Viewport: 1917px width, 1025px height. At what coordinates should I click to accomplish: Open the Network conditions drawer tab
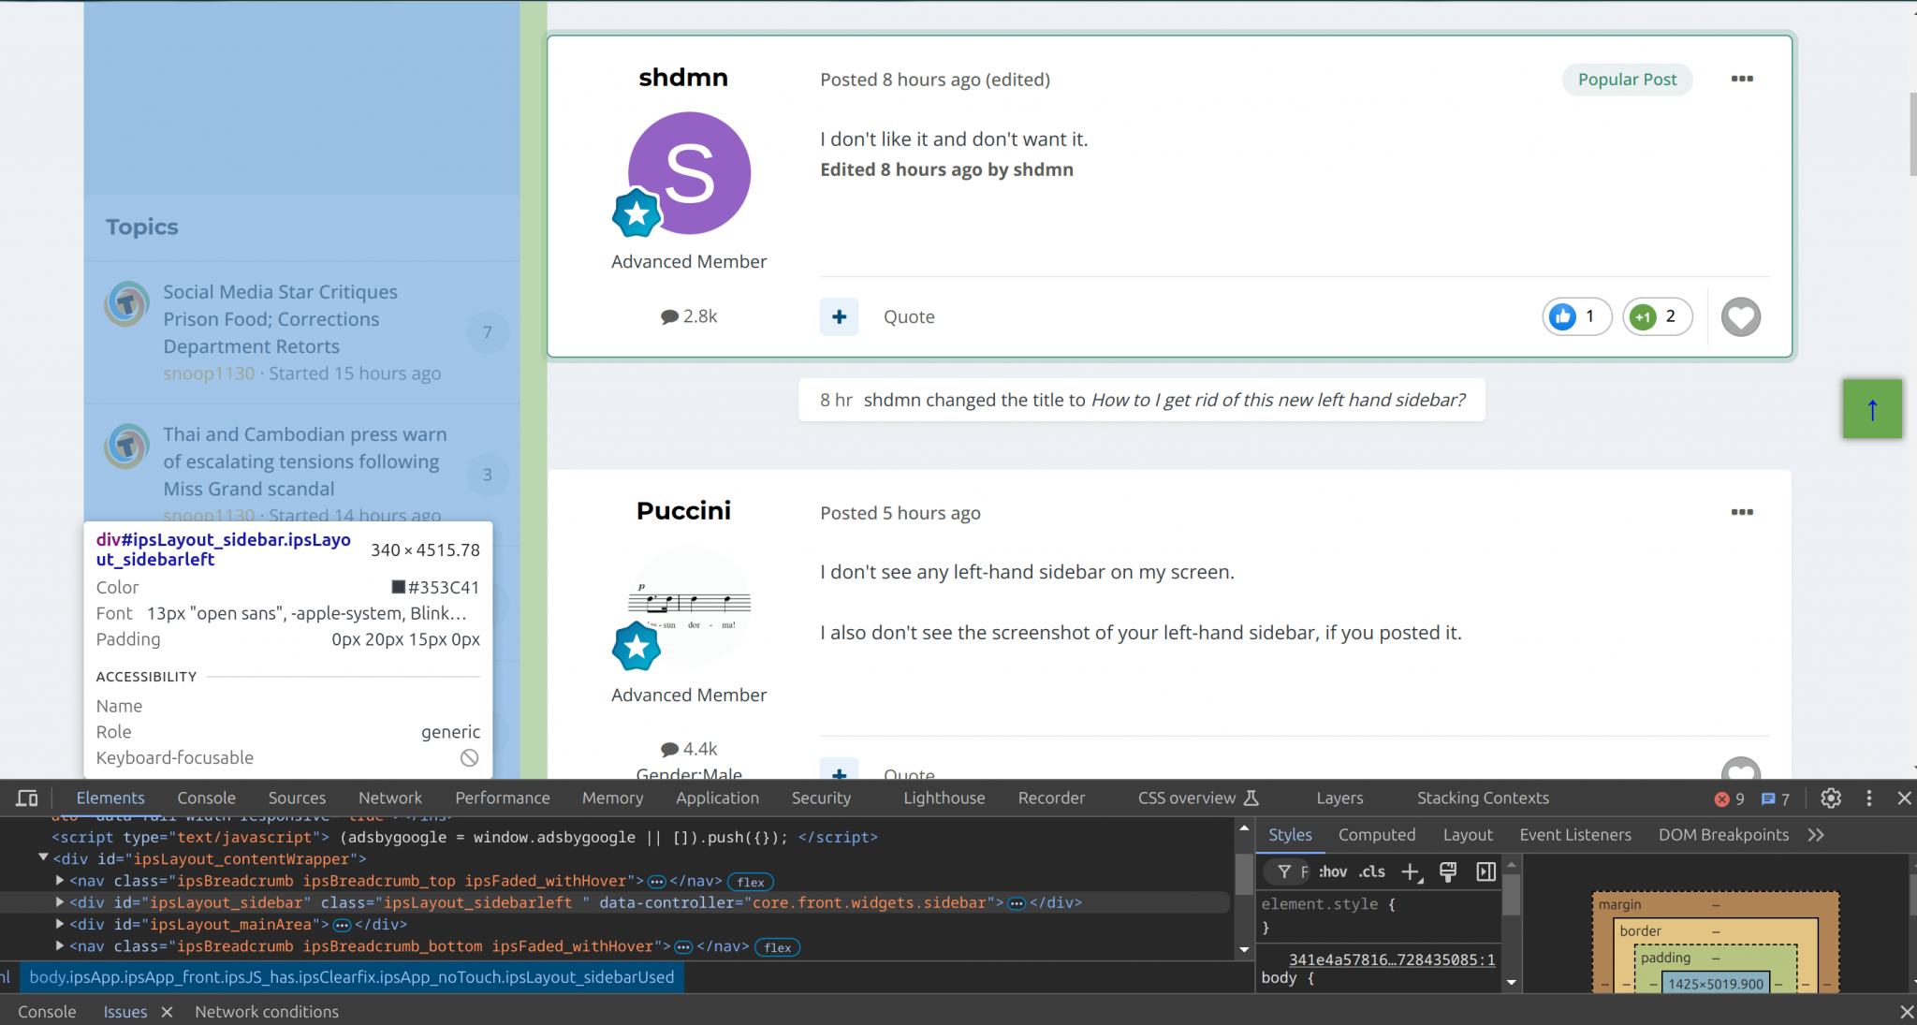(x=267, y=1012)
